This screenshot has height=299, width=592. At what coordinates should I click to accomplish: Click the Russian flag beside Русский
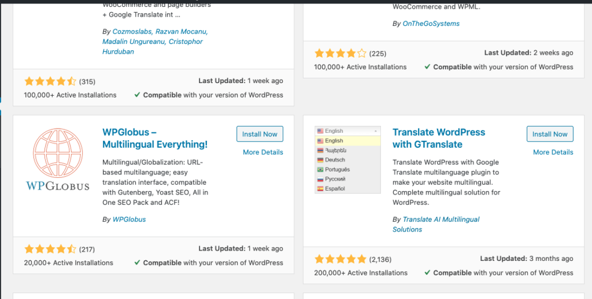[320, 179]
